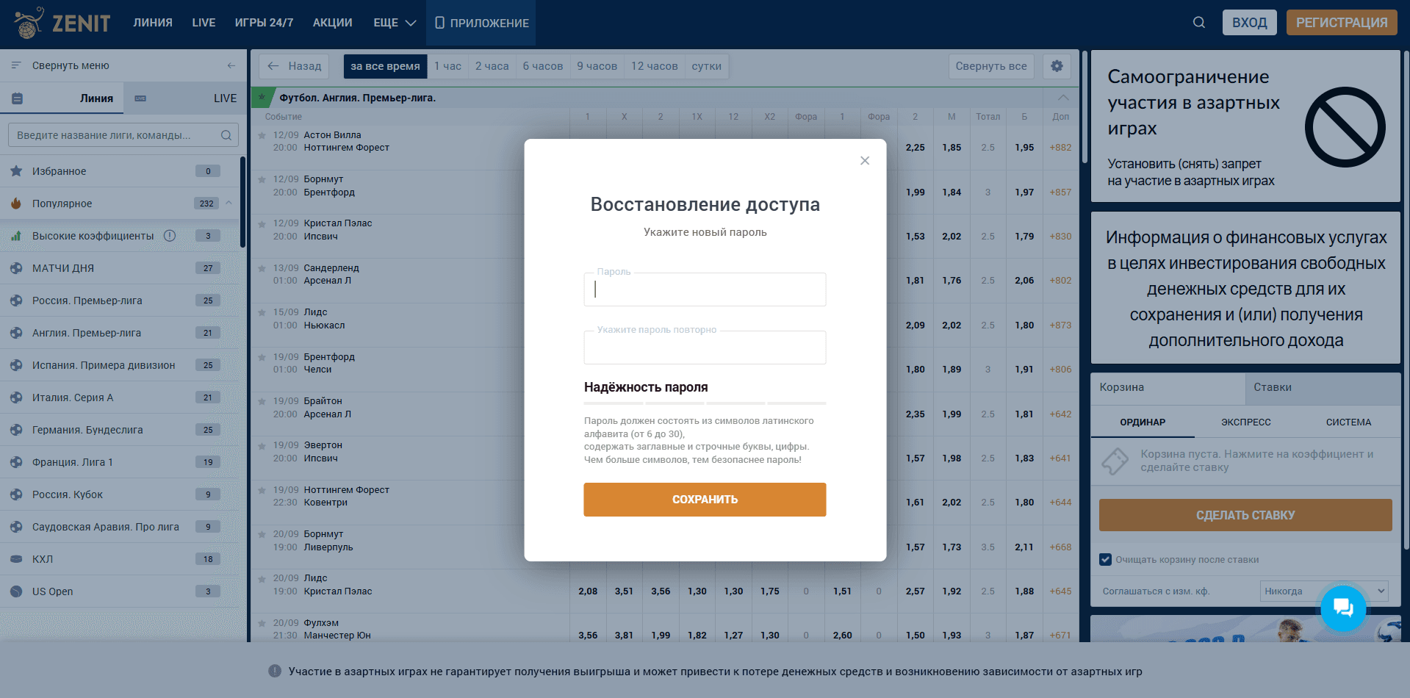Click the search icon in league search field
The height and width of the screenshot is (698, 1410).
click(226, 135)
